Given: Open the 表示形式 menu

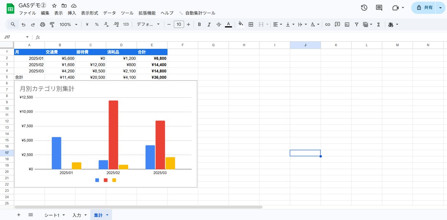Looking at the screenshot, I should click(x=89, y=13).
